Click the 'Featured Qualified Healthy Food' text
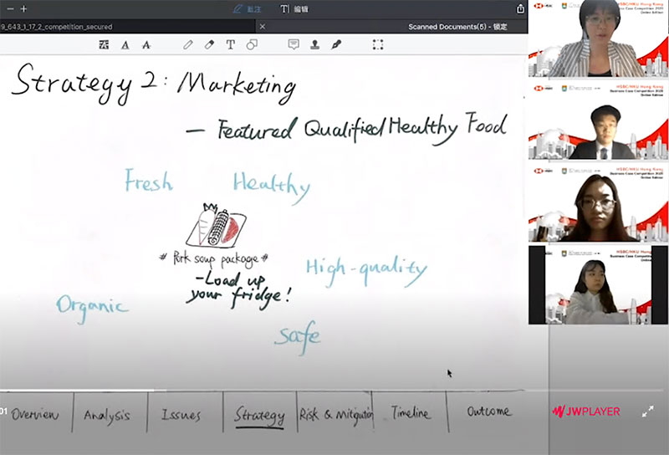Image resolution: width=669 pixels, height=455 pixels. (362, 128)
